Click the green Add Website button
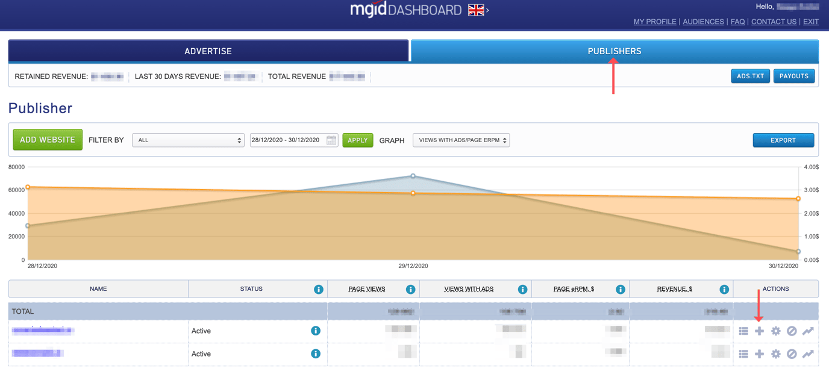The height and width of the screenshot is (371, 829). 48,140
